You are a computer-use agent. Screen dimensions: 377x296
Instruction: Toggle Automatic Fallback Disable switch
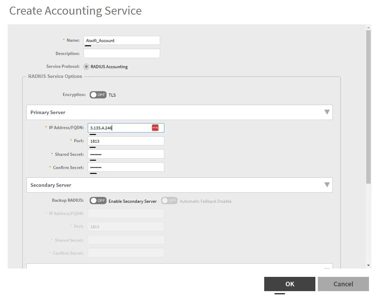click(169, 201)
